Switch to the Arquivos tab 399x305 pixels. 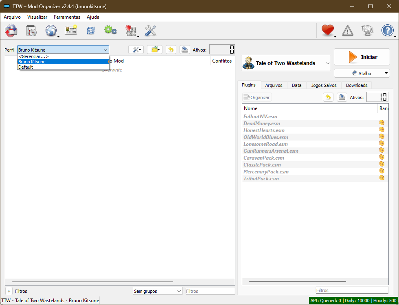click(x=274, y=85)
